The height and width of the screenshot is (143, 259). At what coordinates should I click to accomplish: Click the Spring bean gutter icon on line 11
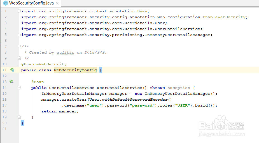pos(12,70)
